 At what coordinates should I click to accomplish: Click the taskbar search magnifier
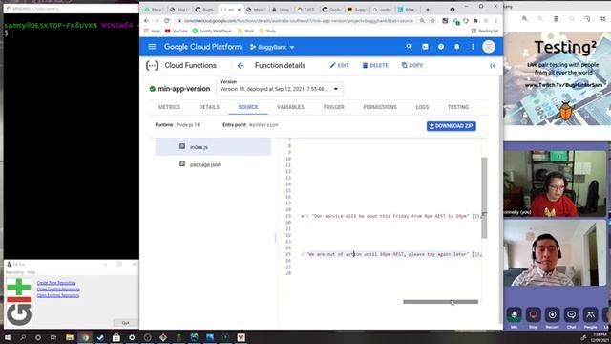click(23, 337)
